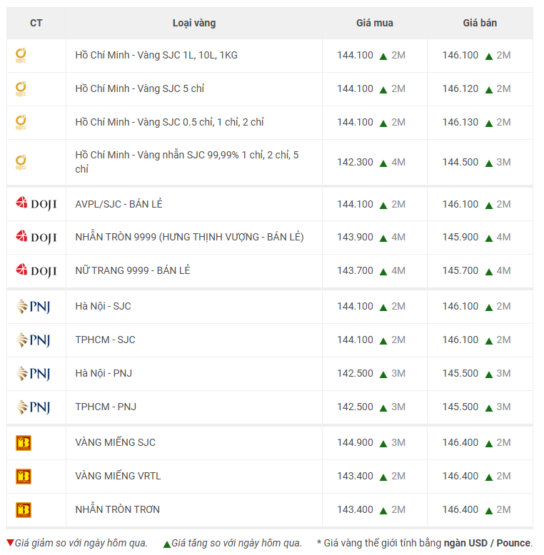Select the Hà Nội - PNJ gold type
This screenshot has width=544, height=555.
click(x=104, y=373)
